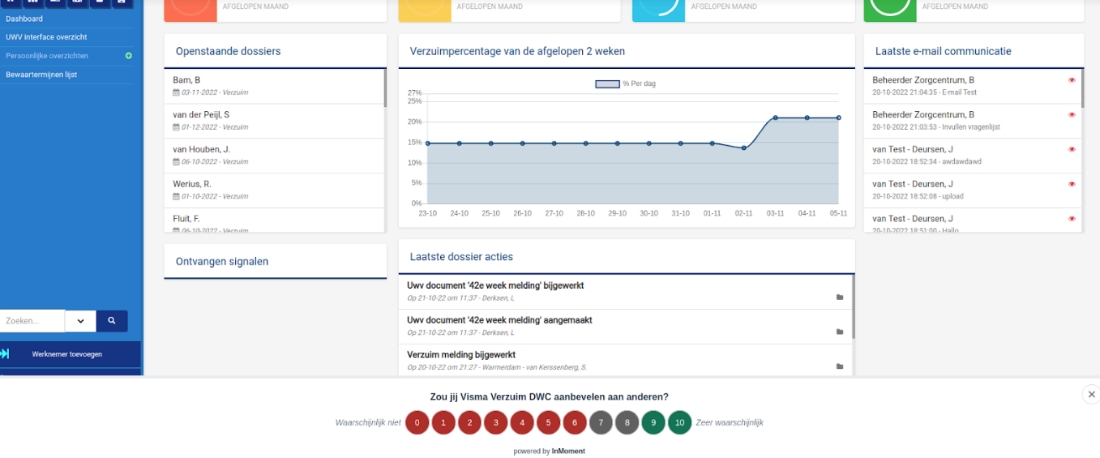1100x458 pixels.
Task: Click the magnifier search button
Action: 112,321
